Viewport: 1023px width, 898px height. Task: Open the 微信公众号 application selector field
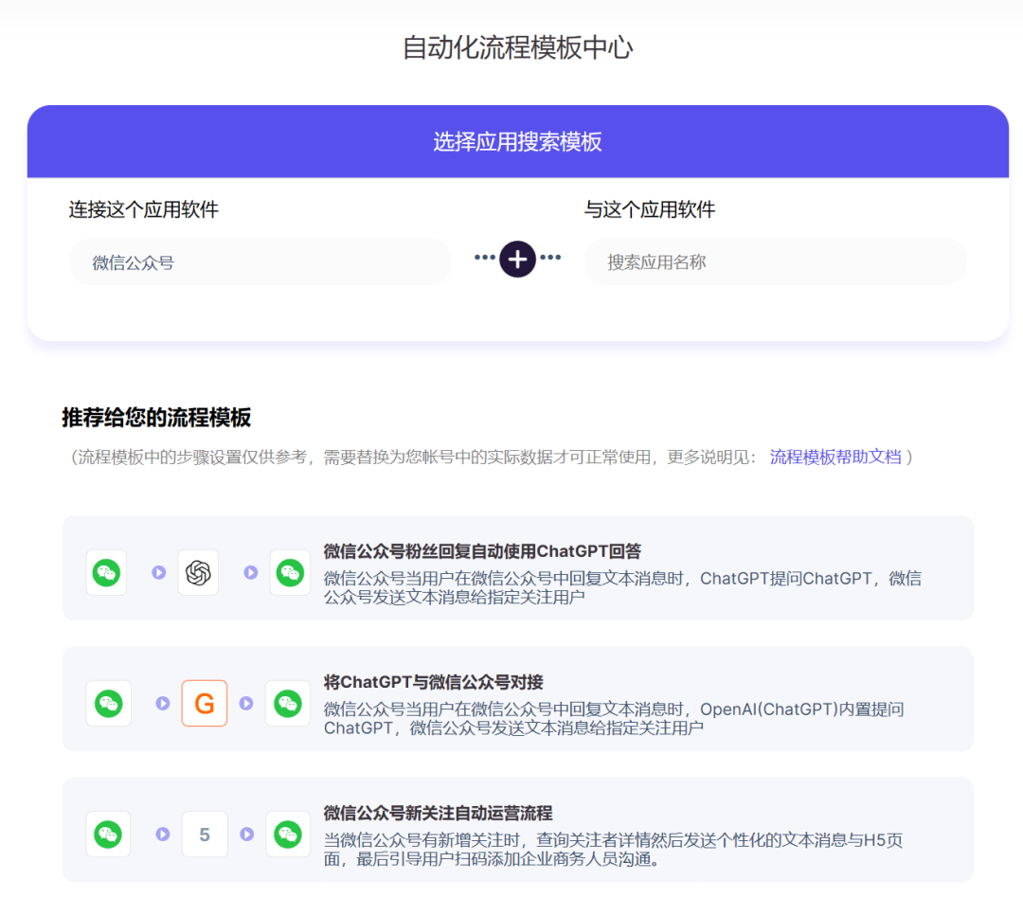pyautogui.click(x=260, y=261)
